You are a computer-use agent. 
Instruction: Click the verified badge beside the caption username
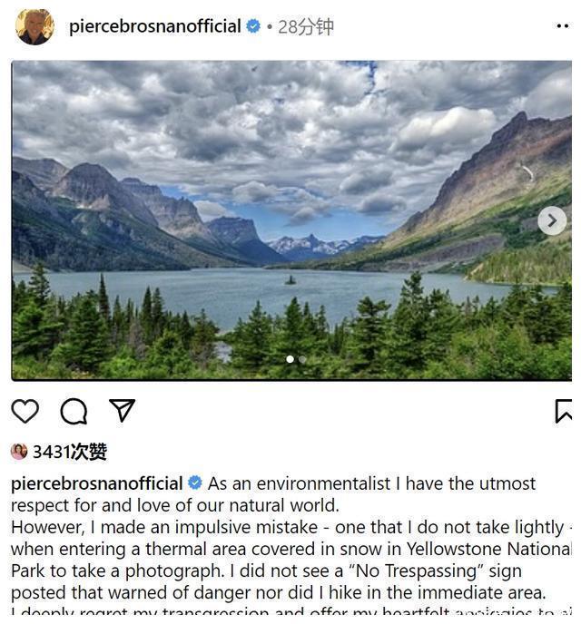pos(194,483)
